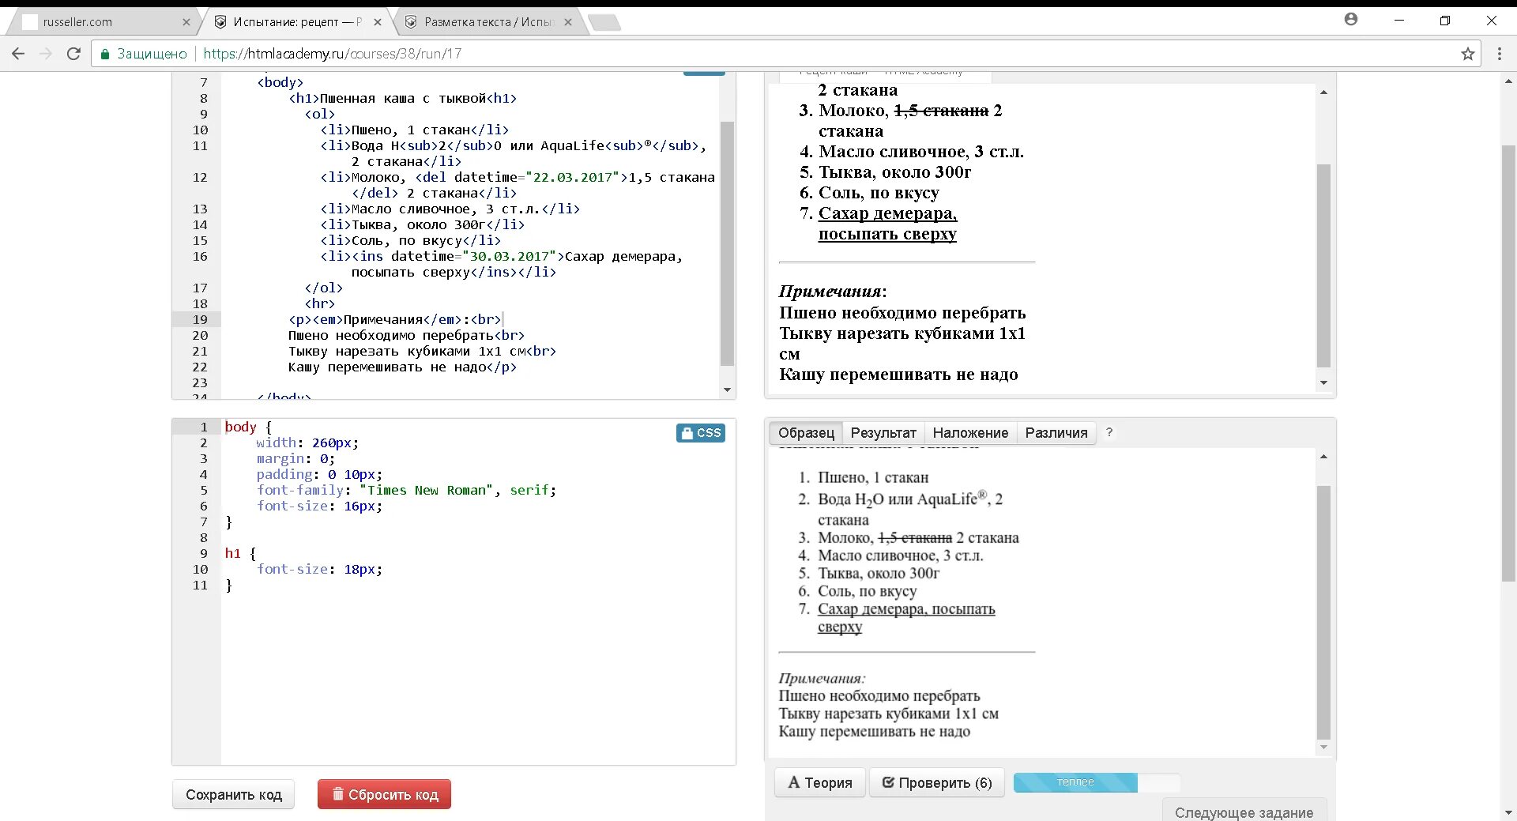The image size is (1517, 821).
Task: Click 'Вода H2O или AquaLife' in sample
Action: pos(902,499)
